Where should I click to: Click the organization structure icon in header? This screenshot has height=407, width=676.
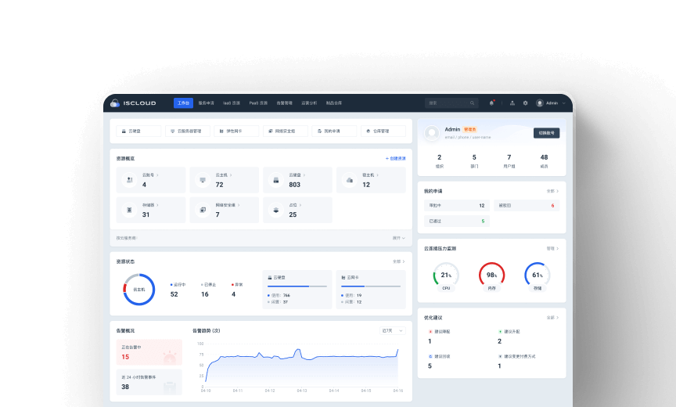512,103
